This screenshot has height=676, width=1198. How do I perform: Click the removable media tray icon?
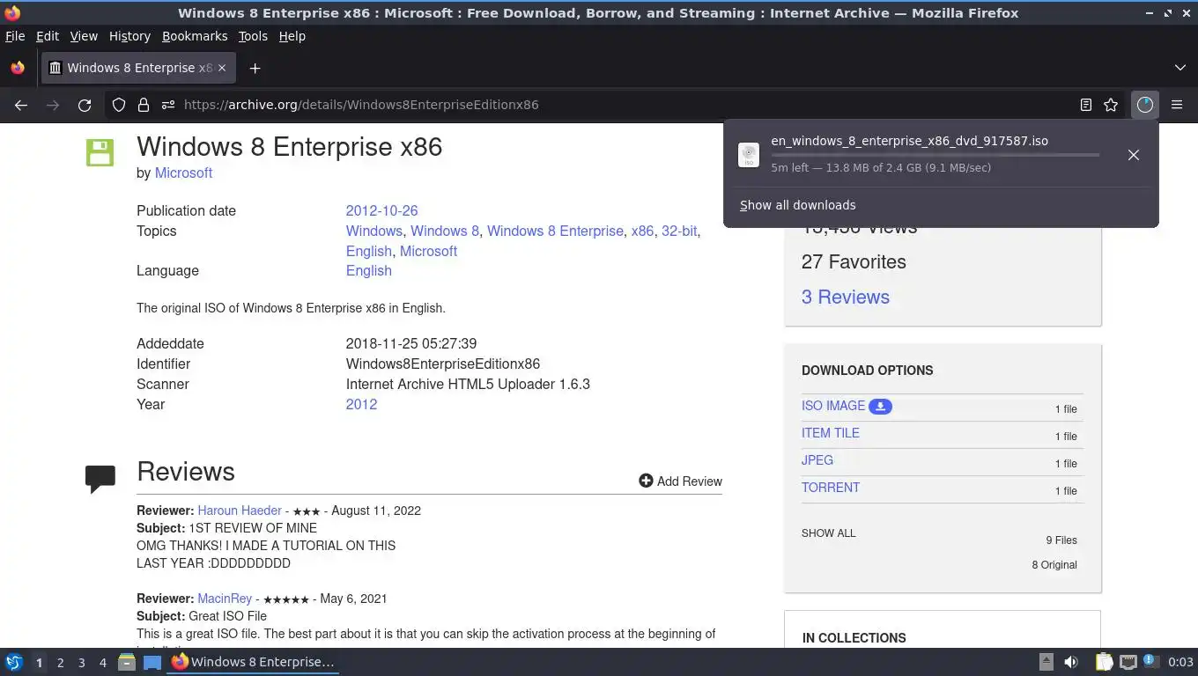pyautogui.click(x=1046, y=662)
